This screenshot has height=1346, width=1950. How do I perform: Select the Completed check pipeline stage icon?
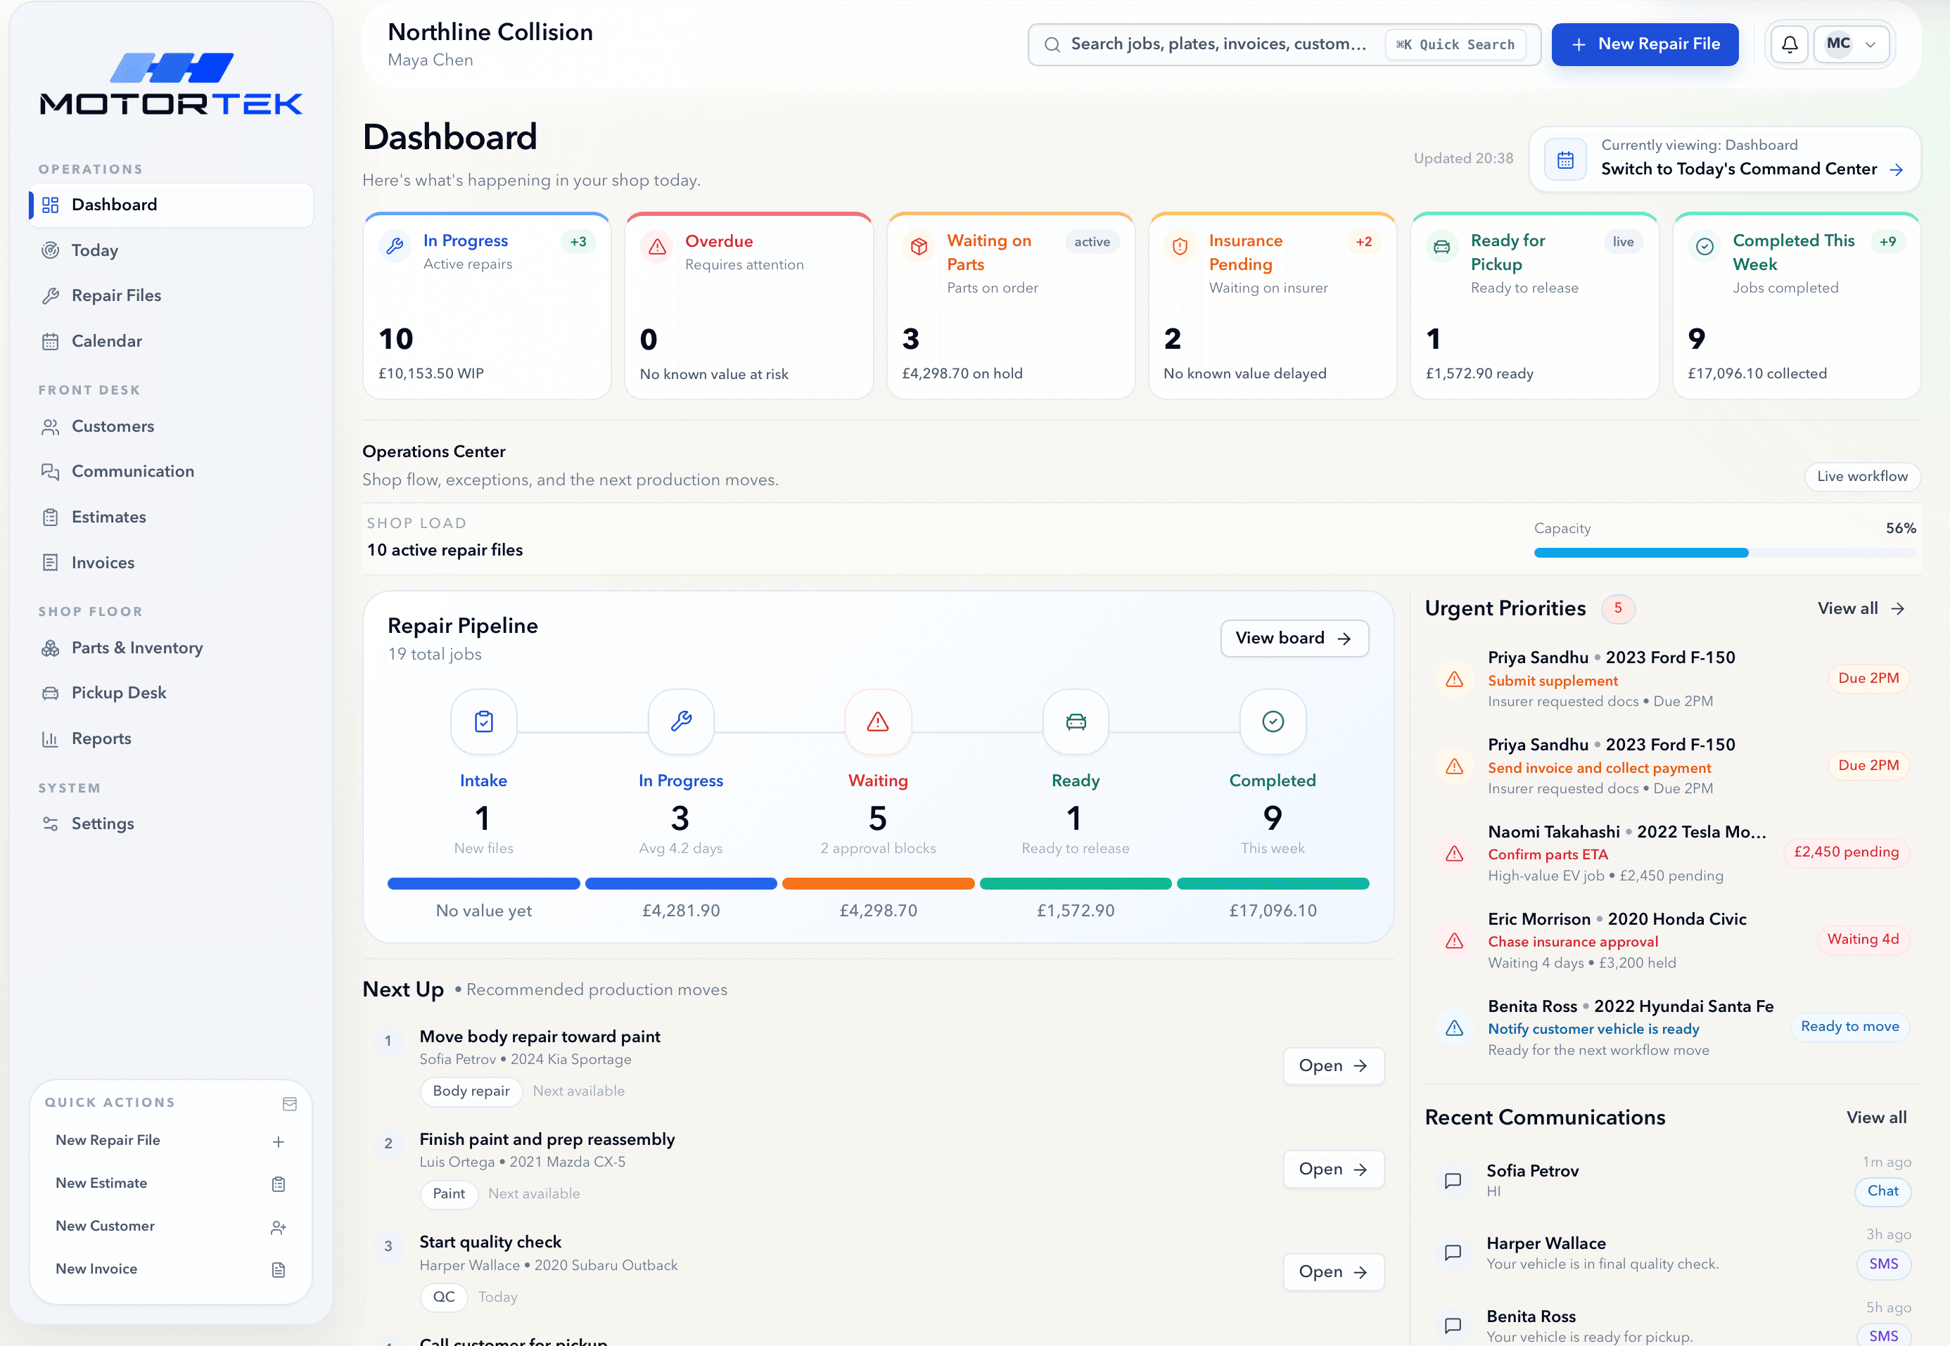[1273, 721]
